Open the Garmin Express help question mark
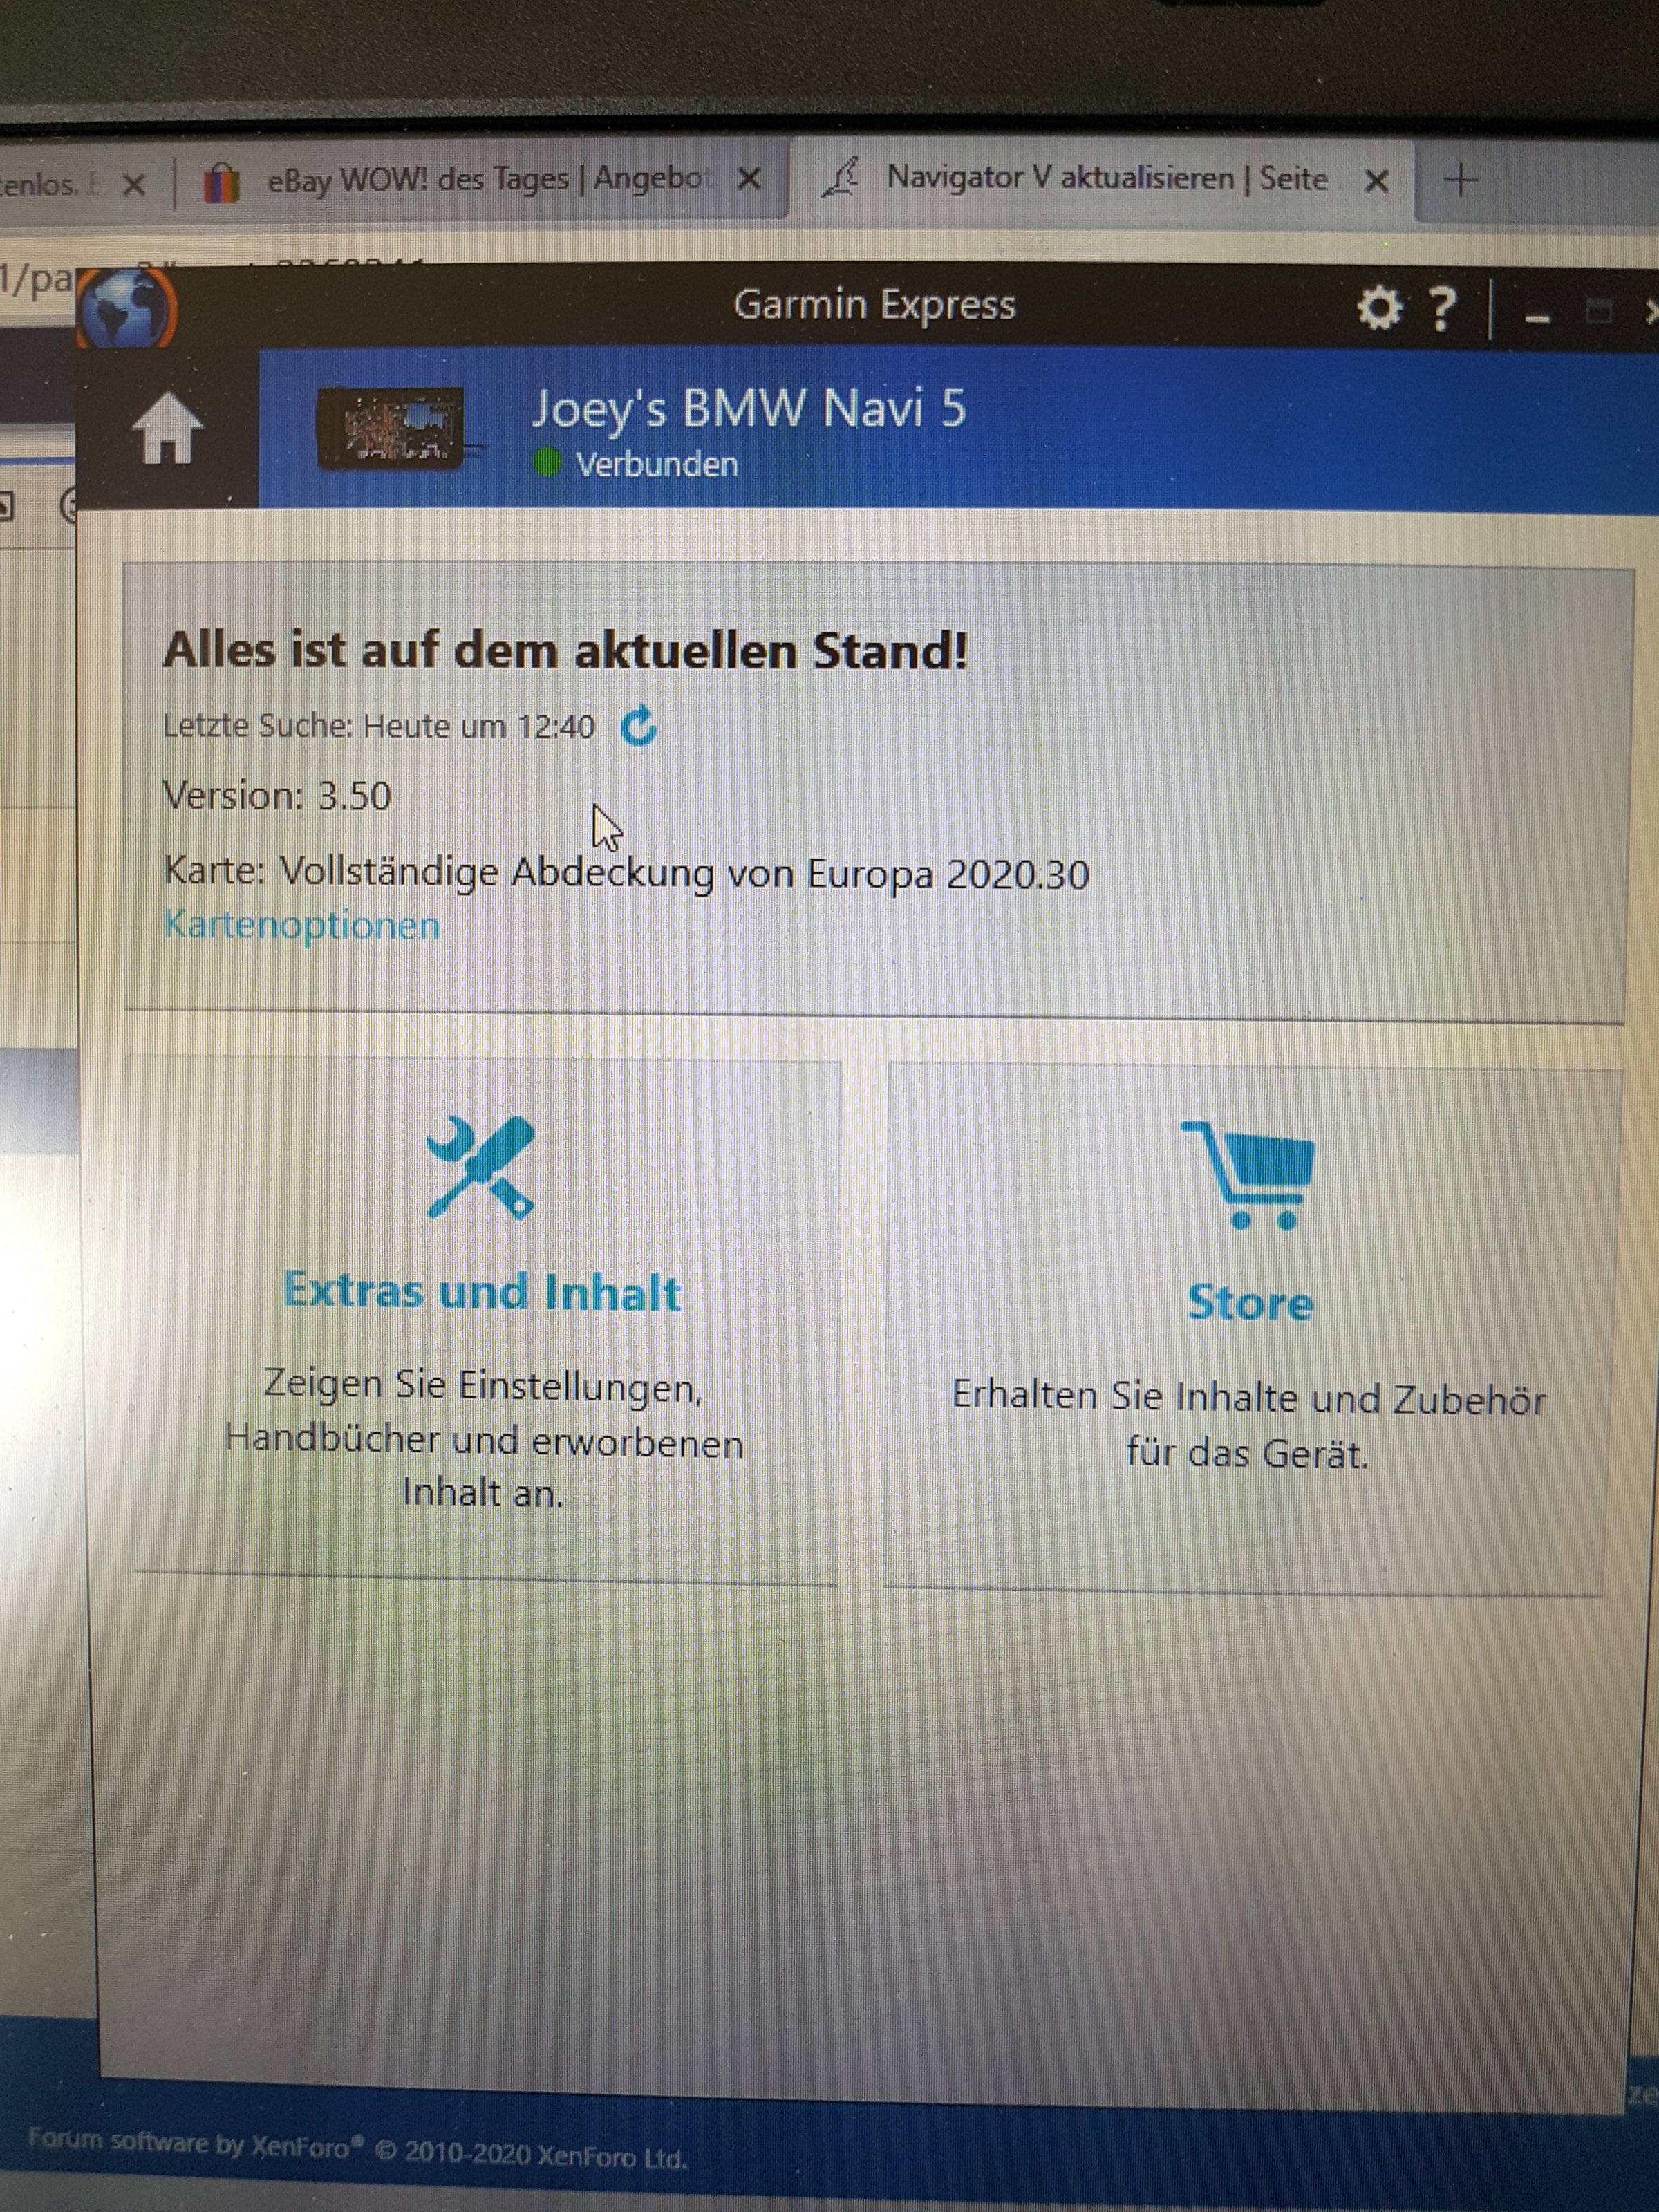The height and width of the screenshot is (2212, 1659). (x=1442, y=309)
